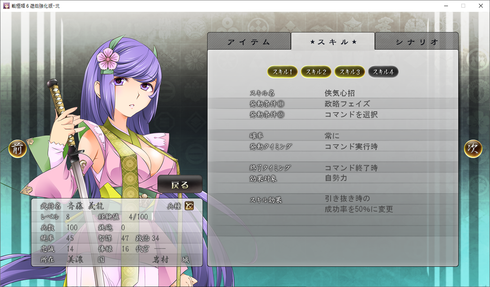Viewport: 490px width, 287px height.
Task: Switch to the アイテム tab
Action: (x=249, y=42)
